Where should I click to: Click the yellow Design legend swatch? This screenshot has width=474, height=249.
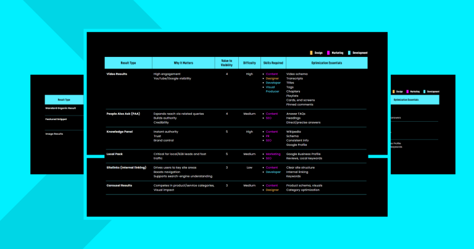312,53
